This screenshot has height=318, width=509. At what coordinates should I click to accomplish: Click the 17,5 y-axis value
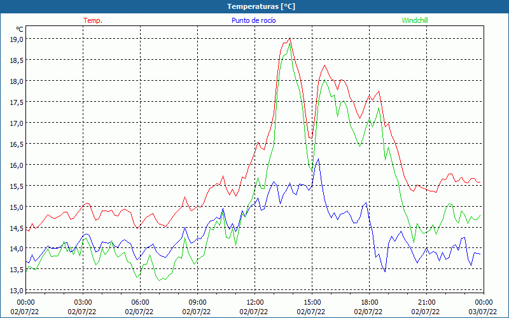(x=17, y=102)
